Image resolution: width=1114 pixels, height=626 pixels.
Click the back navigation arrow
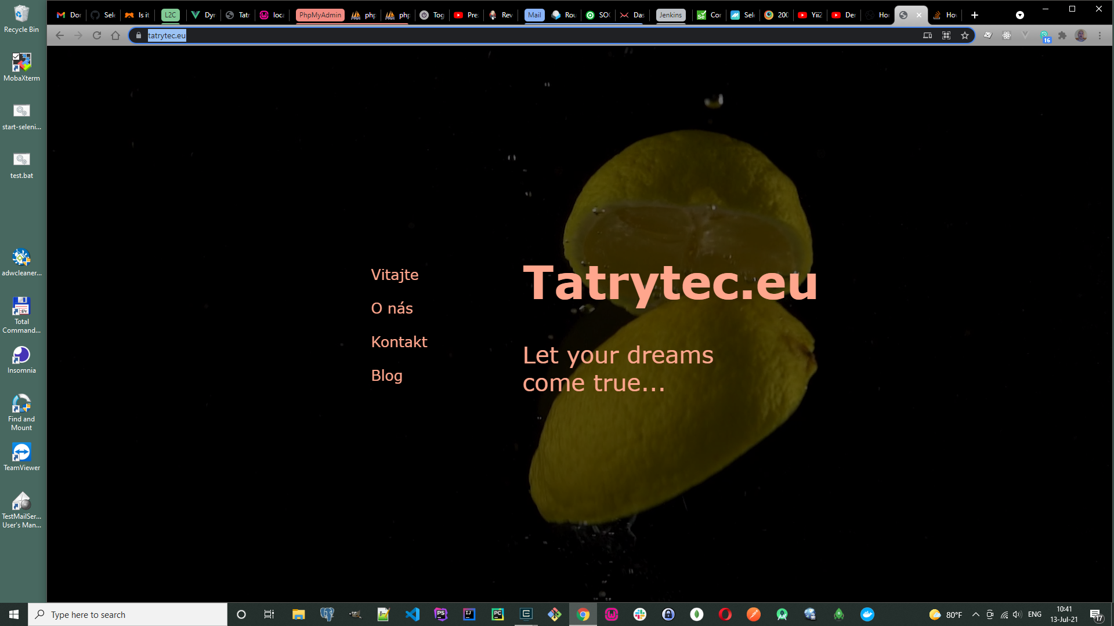(x=60, y=35)
